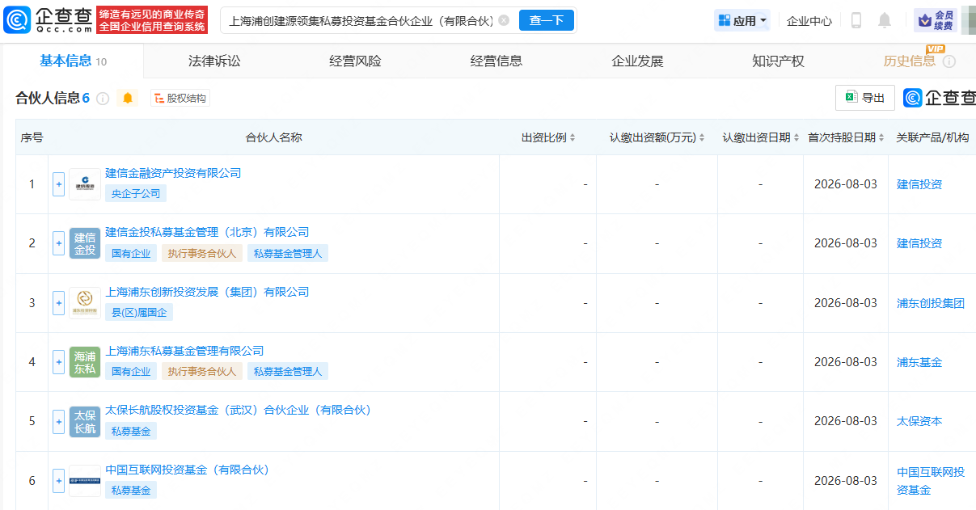
Task: Open the 应用 apps dropdown
Action: point(742,20)
